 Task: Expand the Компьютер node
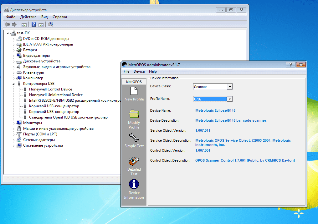pyautogui.click(x=13, y=78)
